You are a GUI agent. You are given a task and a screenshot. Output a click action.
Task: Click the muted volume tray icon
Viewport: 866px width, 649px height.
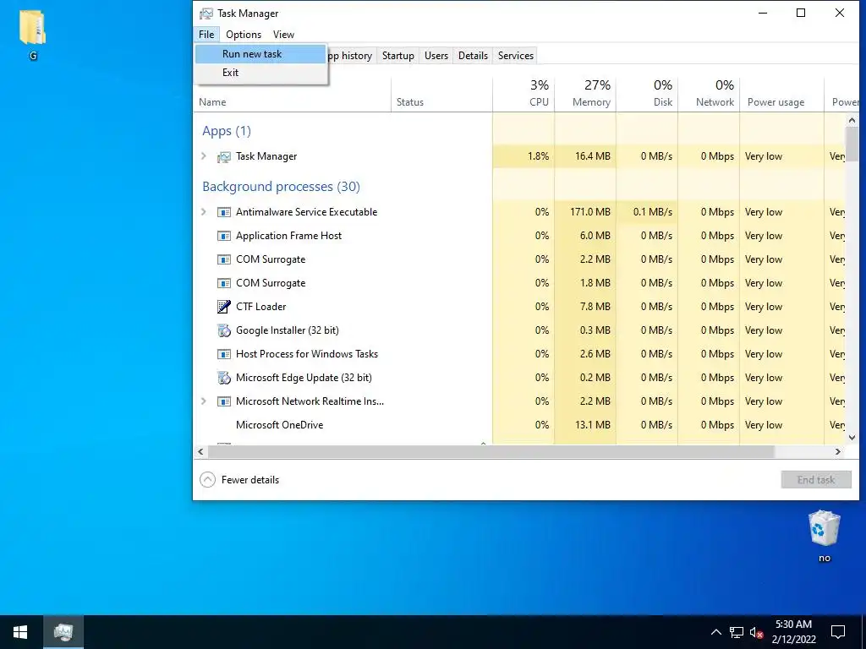click(x=757, y=632)
